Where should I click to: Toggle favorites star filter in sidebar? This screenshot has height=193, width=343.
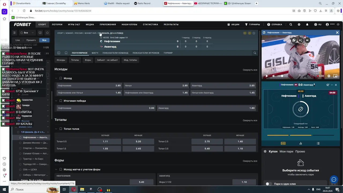pyautogui.click(x=47, y=33)
